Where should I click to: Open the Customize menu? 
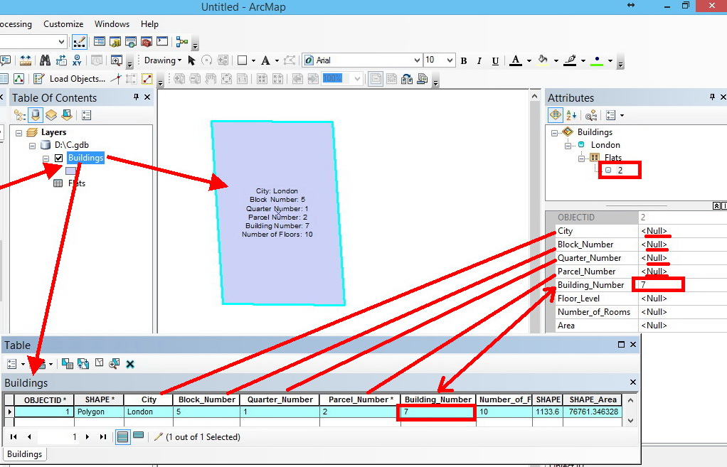(x=63, y=24)
